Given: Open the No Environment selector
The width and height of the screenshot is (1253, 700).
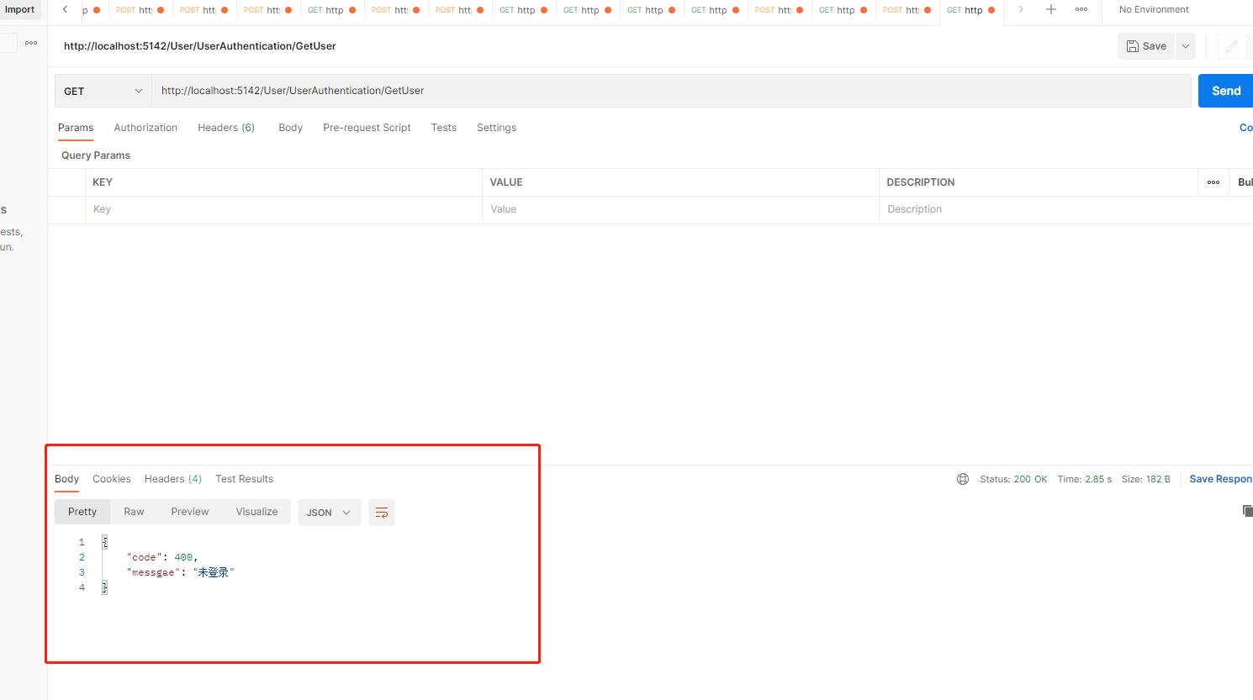Looking at the screenshot, I should pyautogui.click(x=1153, y=9).
